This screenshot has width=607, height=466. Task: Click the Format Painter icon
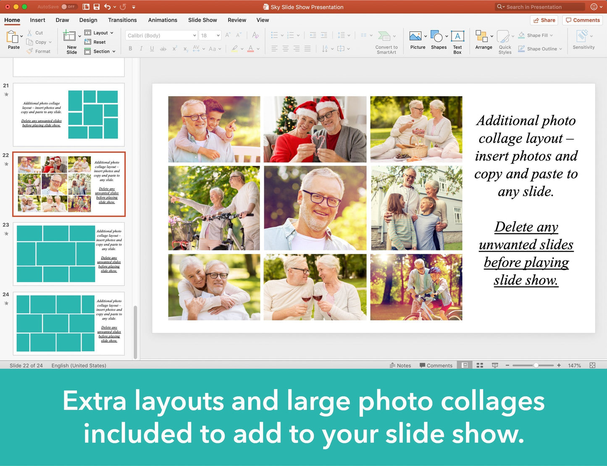pos(39,51)
